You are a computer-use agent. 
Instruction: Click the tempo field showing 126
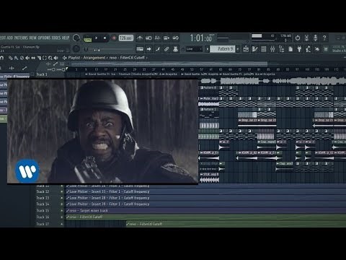pyautogui.click(x=126, y=38)
